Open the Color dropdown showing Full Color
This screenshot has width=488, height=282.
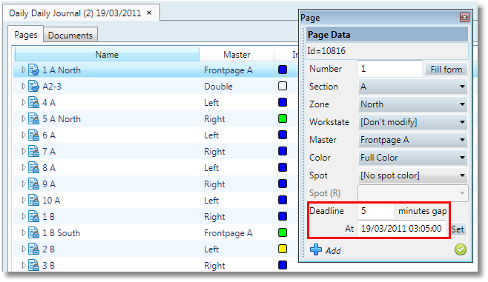tap(413, 158)
